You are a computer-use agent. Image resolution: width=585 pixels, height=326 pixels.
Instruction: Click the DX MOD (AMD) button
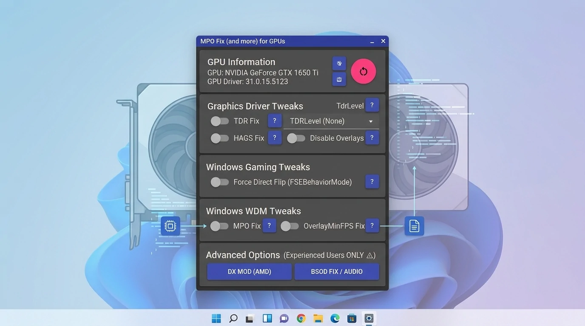[x=250, y=272]
